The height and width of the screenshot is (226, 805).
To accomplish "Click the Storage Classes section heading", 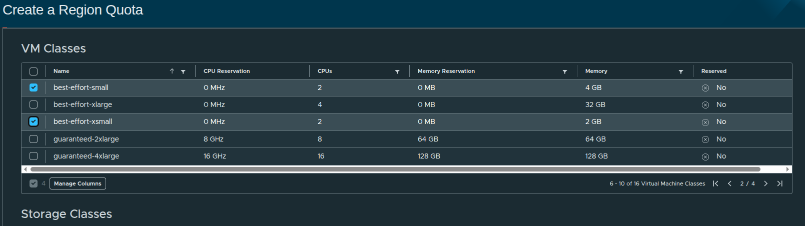I will pos(67,214).
